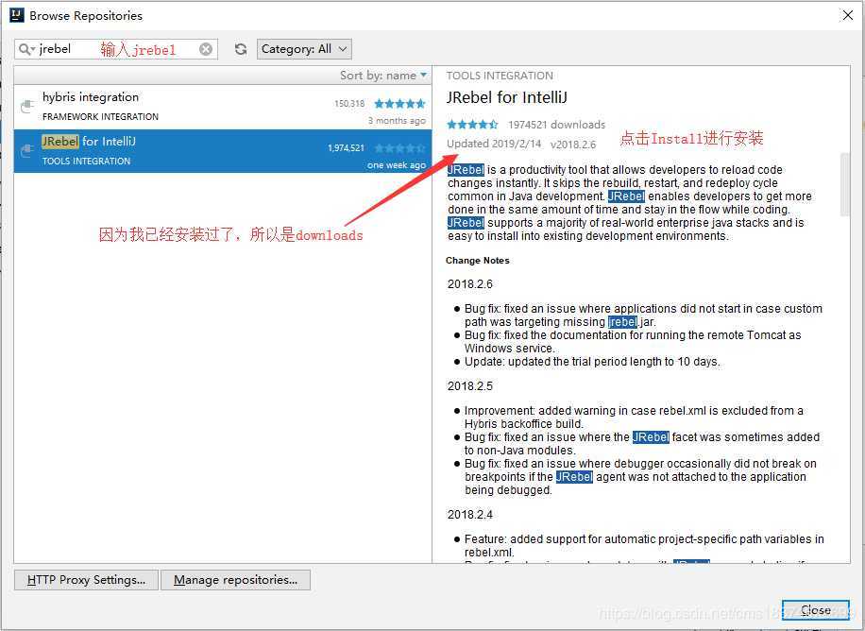Click the 2018.2.4 version heading
Screen dimensions: 865x631
pyautogui.click(x=470, y=515)
